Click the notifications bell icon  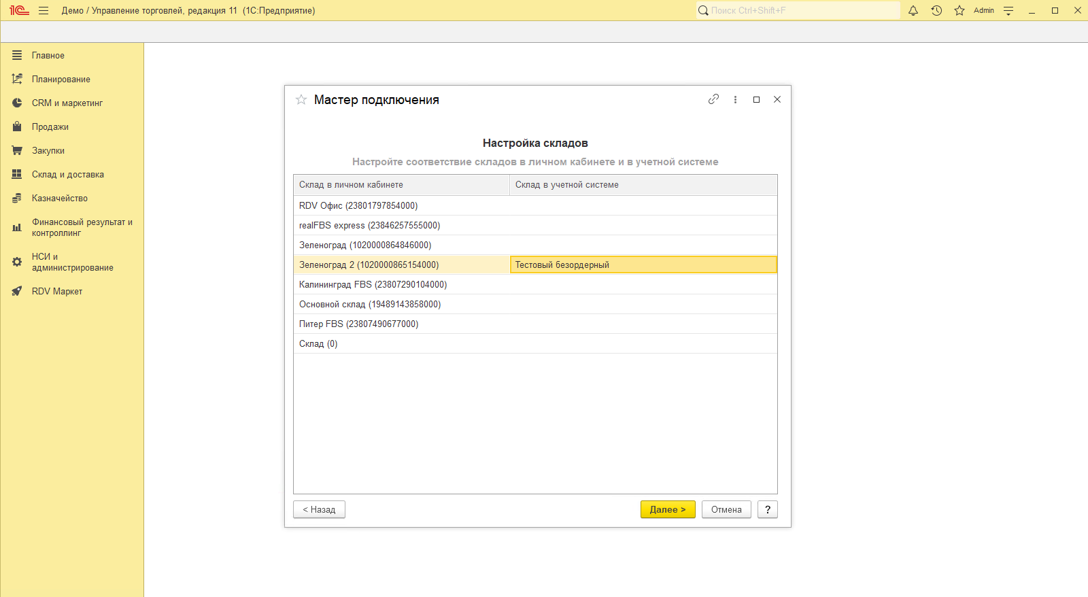point(913,11)
